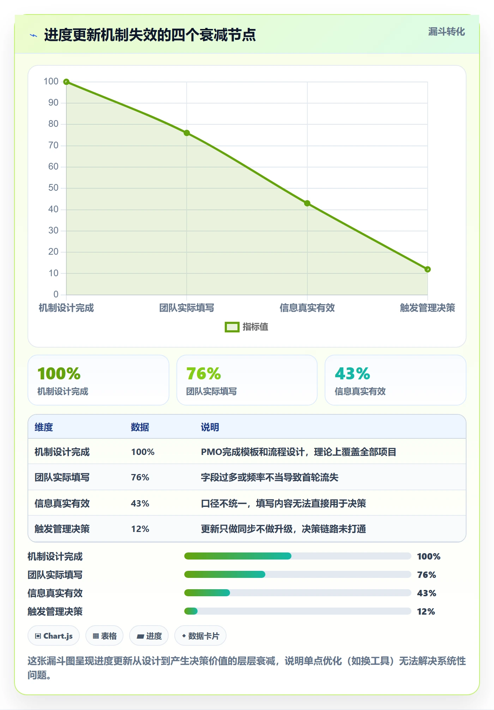Open the 43% 信息真实有效 stat card

pyautogui.click(x=396, y=380)
